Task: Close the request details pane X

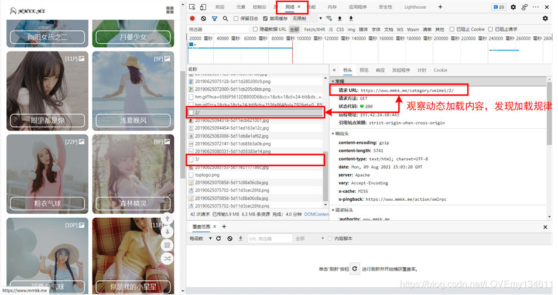Action: 334,70
